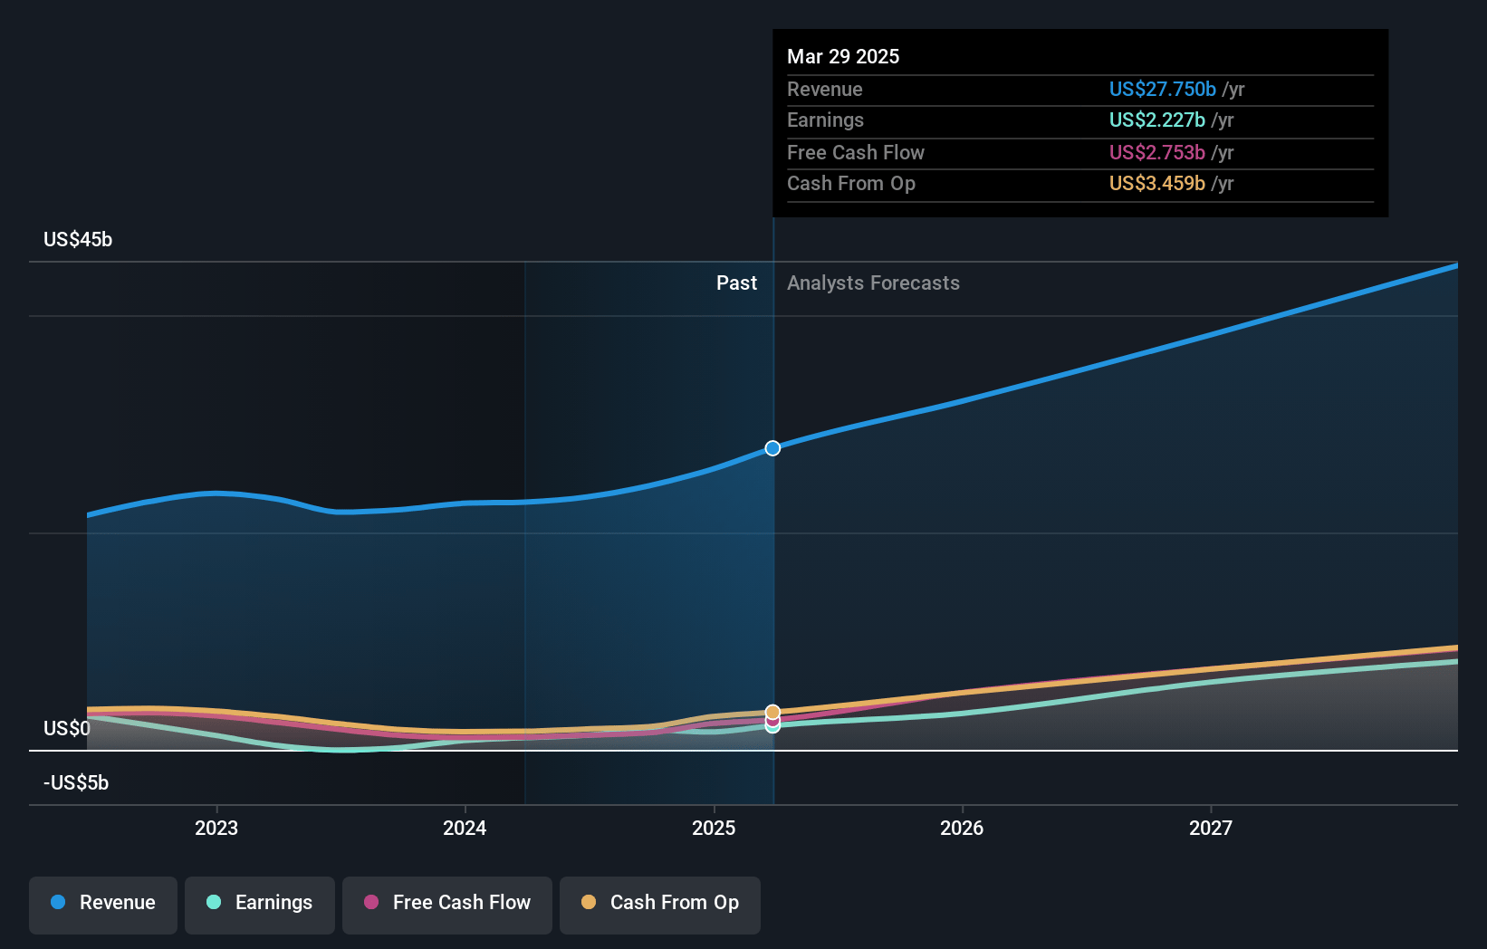Click the US$0 y-axis label
The width and height of the screenshot is (1487, 949).
tap(67, 728)
